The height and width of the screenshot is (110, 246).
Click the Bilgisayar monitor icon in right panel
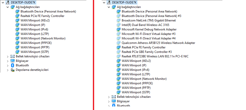tap(114, 101)
